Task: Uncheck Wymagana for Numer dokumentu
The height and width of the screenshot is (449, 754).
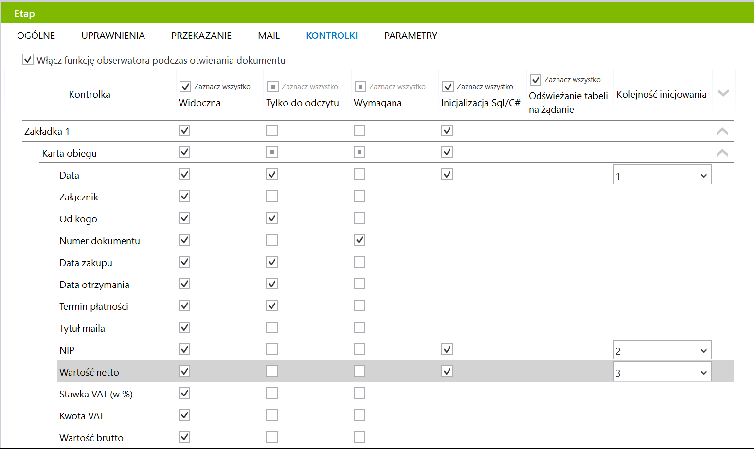Action: 359,240
